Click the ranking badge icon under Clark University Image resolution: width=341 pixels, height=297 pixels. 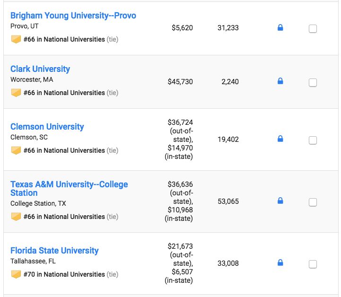16,93
